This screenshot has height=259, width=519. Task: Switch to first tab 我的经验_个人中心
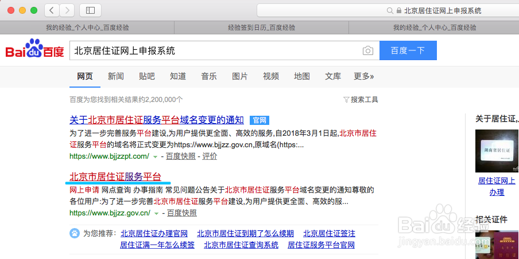[x=87, y=28]
